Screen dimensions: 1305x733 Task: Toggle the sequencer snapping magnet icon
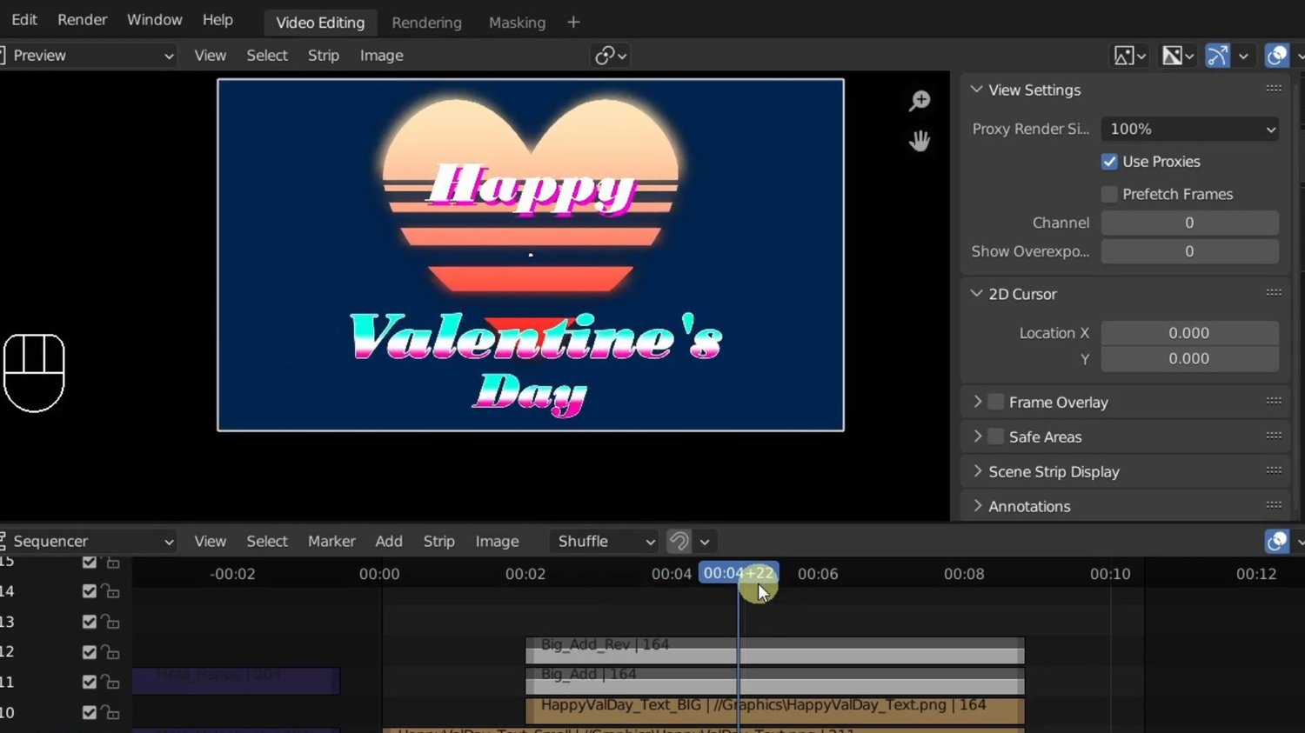679,541
